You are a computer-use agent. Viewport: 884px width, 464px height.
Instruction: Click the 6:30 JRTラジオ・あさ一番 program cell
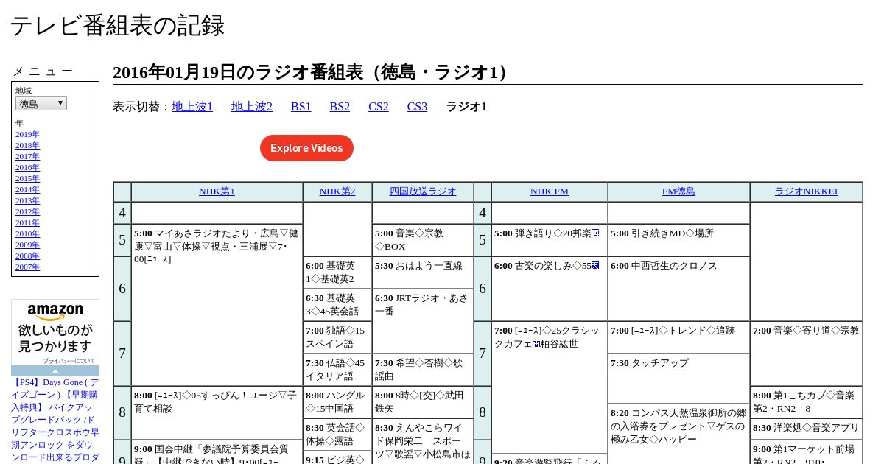423,321
